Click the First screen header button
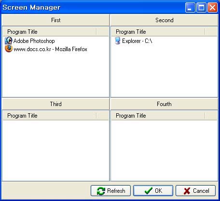 click(55, 20)
